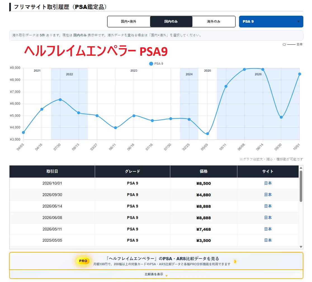Viewport: 312px width, 282px height.
Task: Click the 取引日 column header
Action: tap(52, 171)
